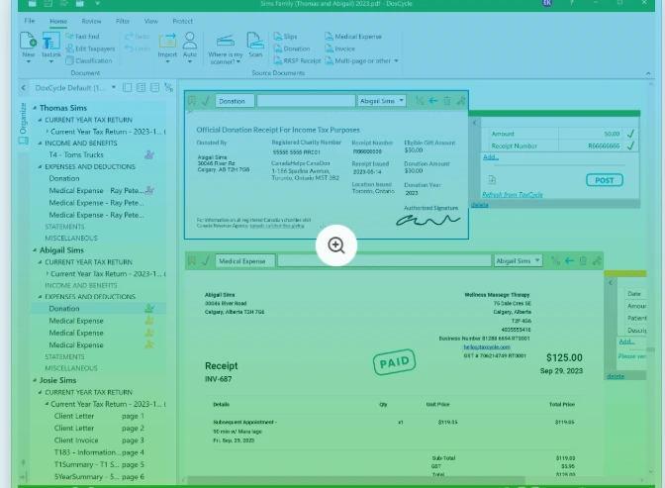Click the bookmark icon on the Donation document bar
665x488 pixels.
(x=192, y=101)
